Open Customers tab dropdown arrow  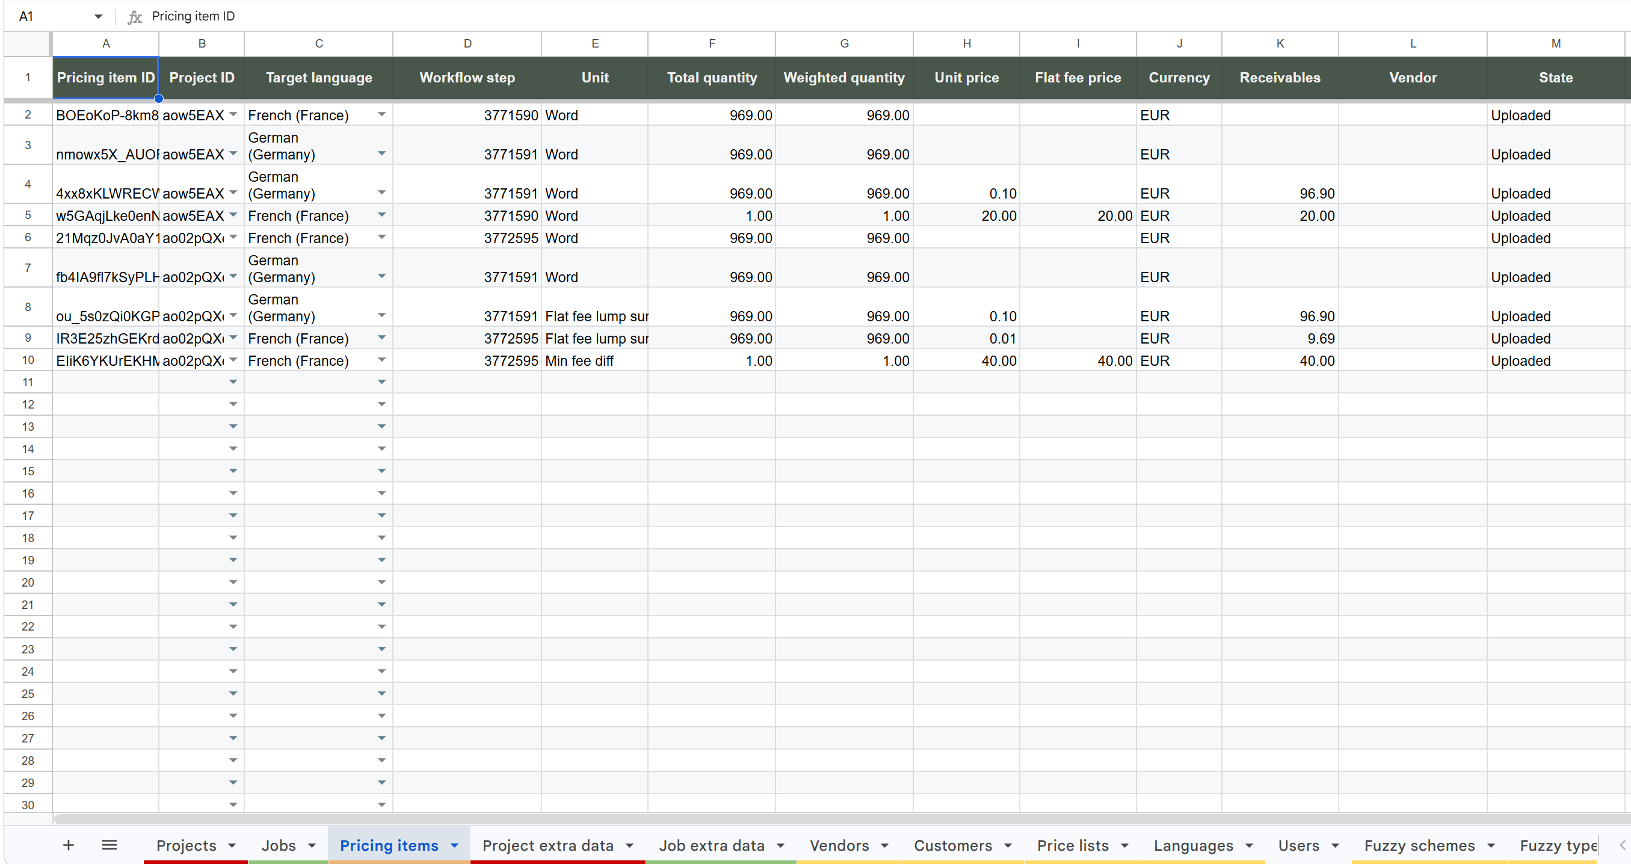(x=1008, y=845)
